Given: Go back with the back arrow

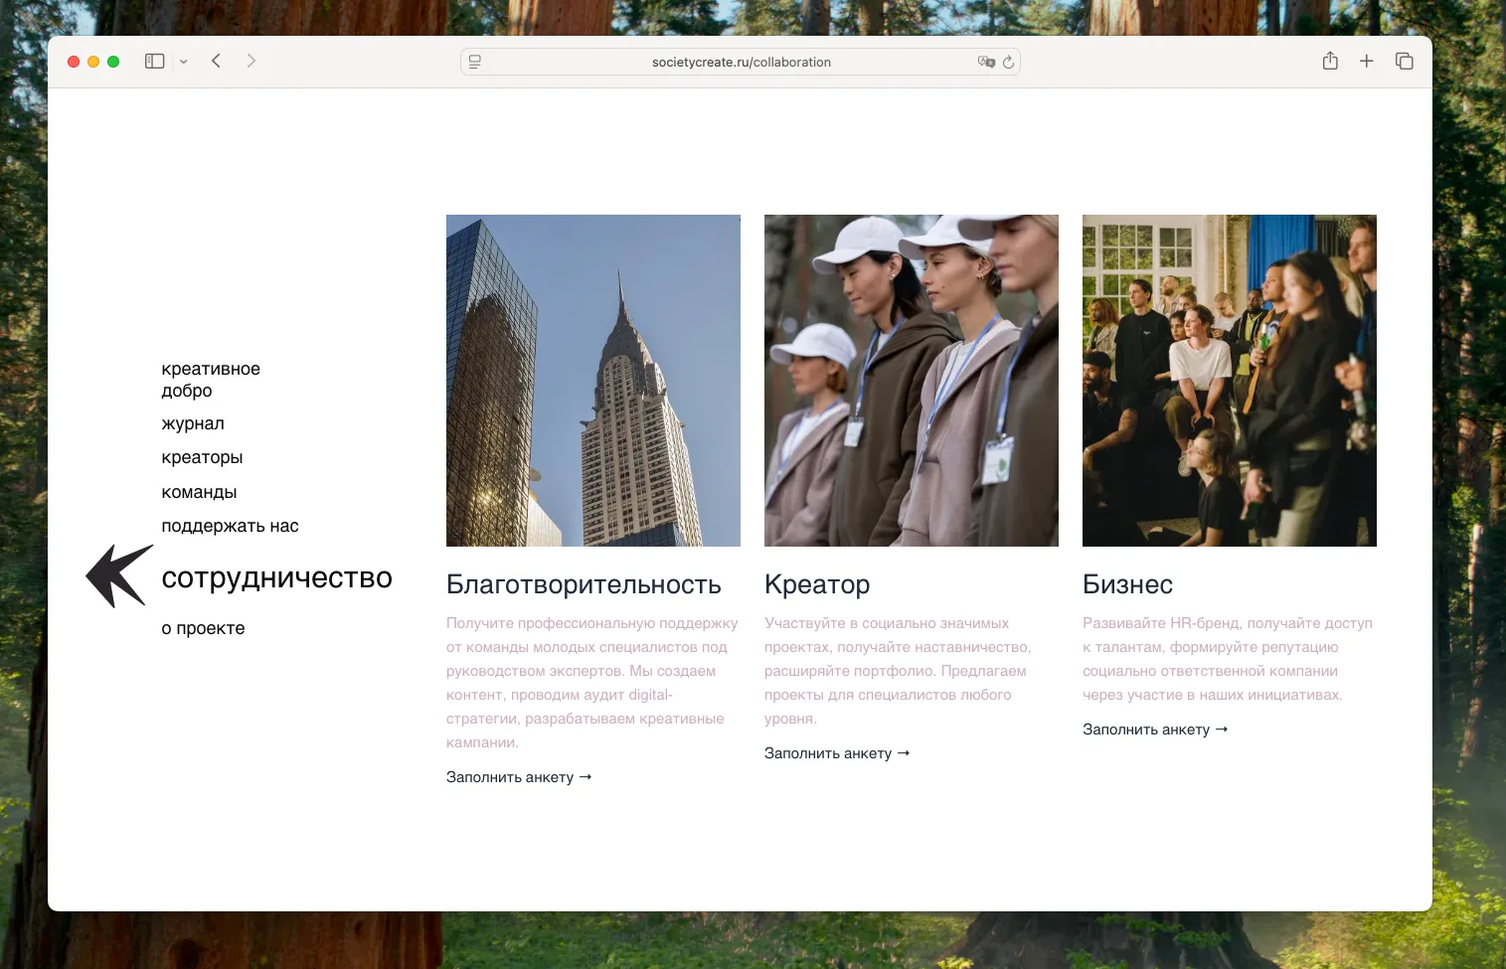Looking at the screenshot, I should click(x=216, y=62).
